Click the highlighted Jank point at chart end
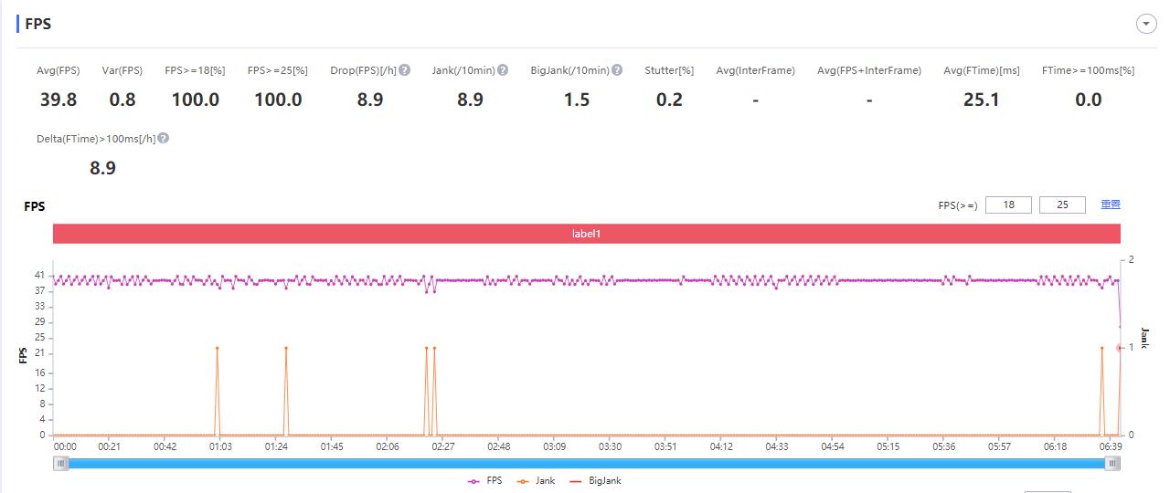 click(x=1120, y=348)
